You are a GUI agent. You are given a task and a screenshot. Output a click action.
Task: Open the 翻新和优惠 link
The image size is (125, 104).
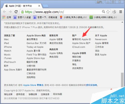pos(32,62)
